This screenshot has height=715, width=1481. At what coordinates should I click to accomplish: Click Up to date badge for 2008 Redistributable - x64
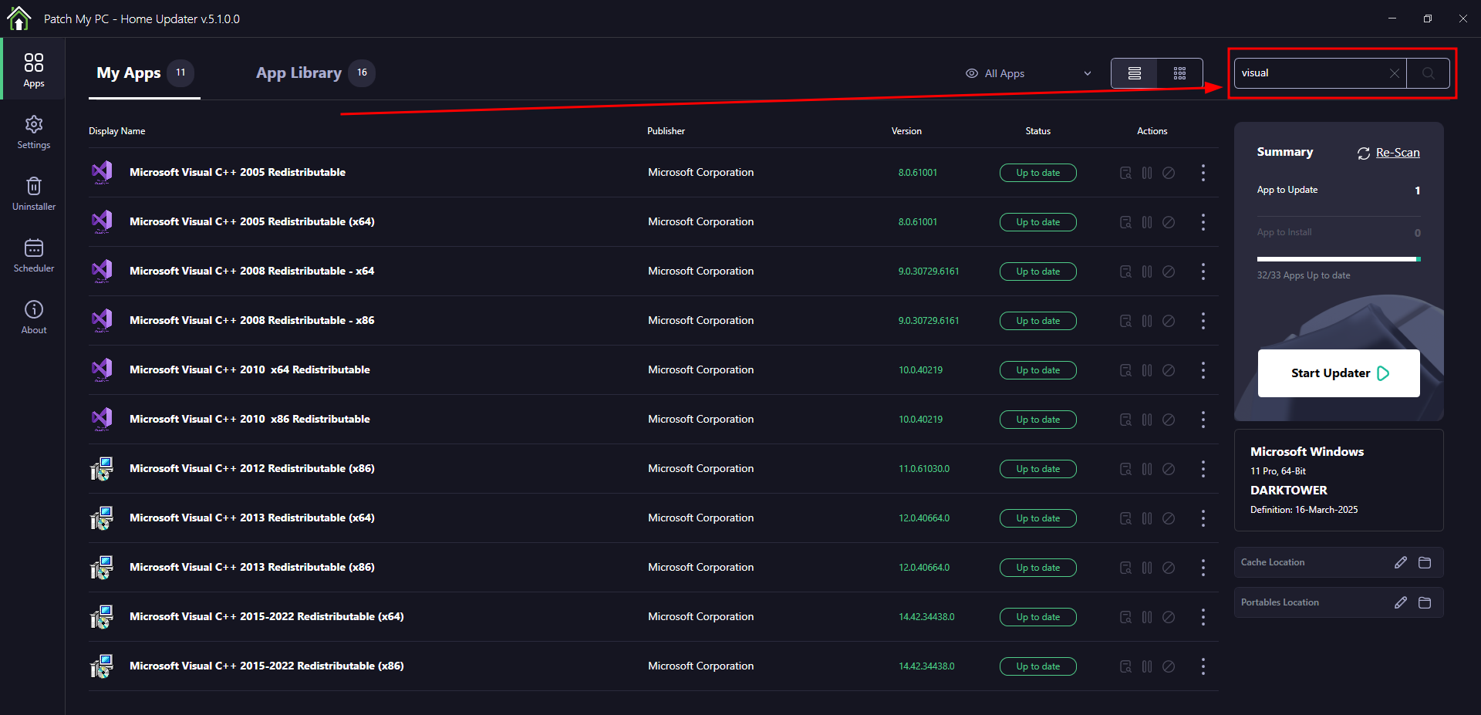[1037, 271]
